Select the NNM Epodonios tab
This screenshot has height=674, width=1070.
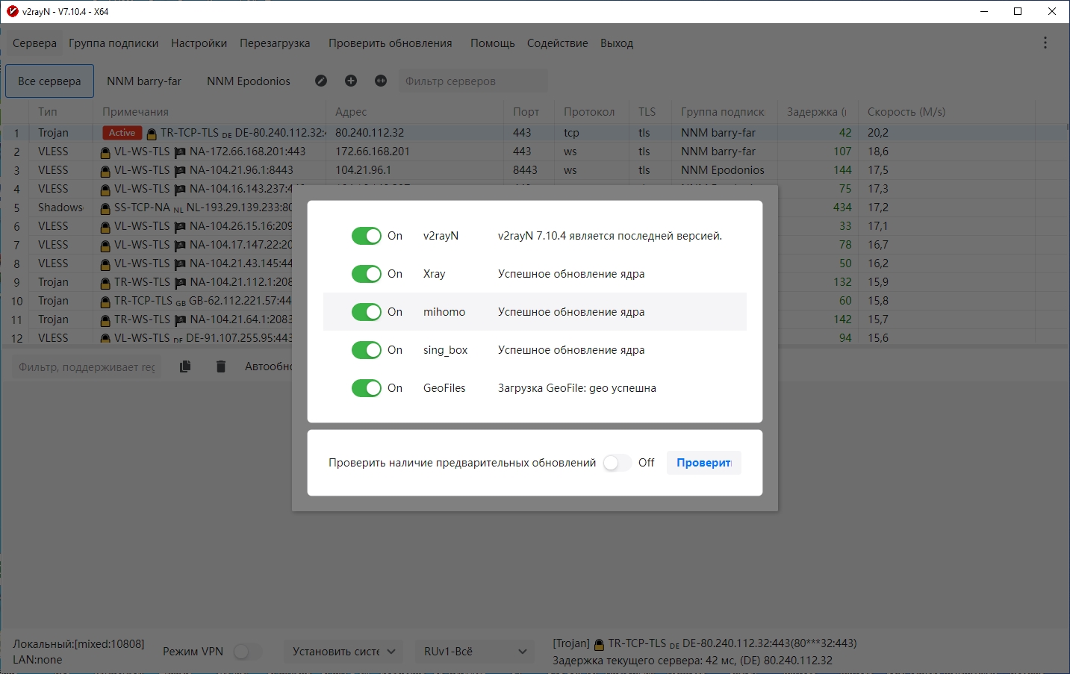click(249, 81)
